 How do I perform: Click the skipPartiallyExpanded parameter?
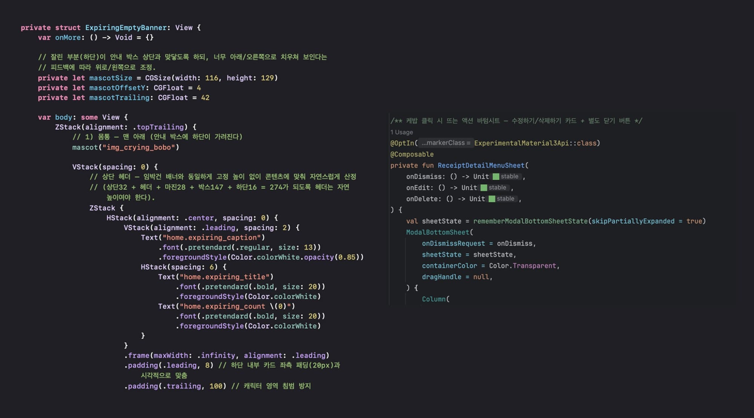click(x=633, y=221)
